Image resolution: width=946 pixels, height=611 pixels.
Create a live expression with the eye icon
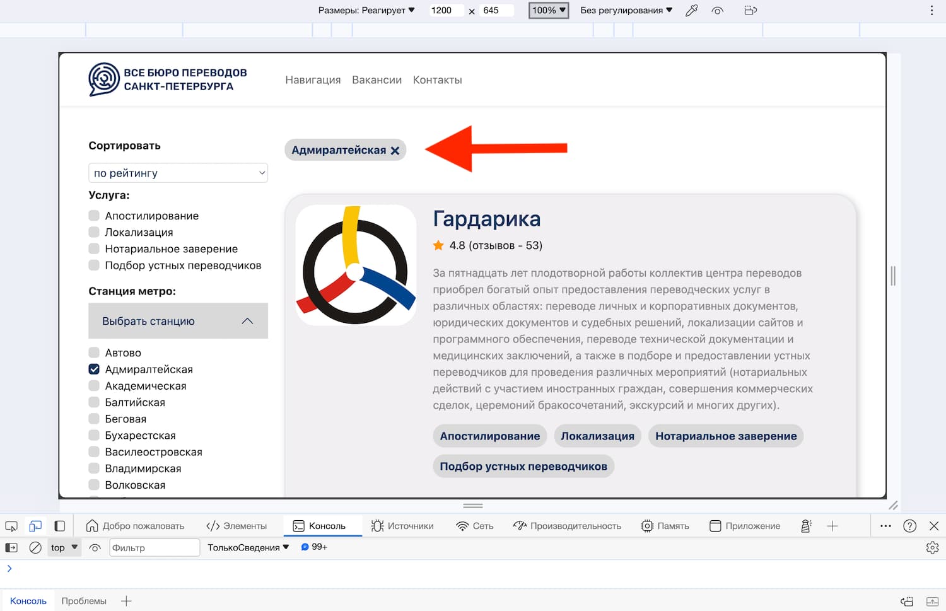[95, 547]
